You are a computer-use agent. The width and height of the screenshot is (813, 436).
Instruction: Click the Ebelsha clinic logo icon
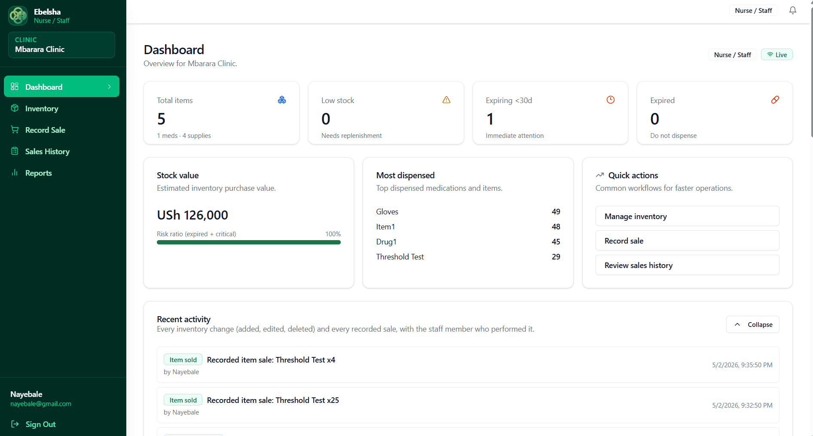click(x=18, y=15)
